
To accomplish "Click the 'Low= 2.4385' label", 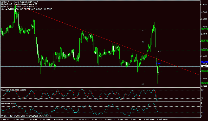I will coord(7,7).
